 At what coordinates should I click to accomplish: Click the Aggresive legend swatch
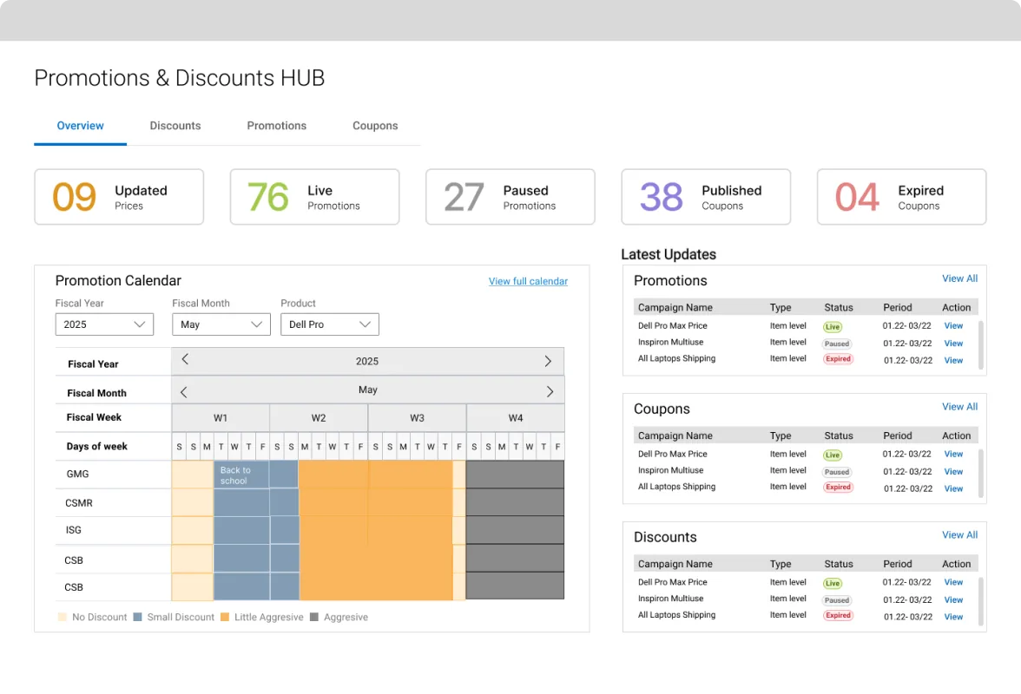[x=314, y=617]
